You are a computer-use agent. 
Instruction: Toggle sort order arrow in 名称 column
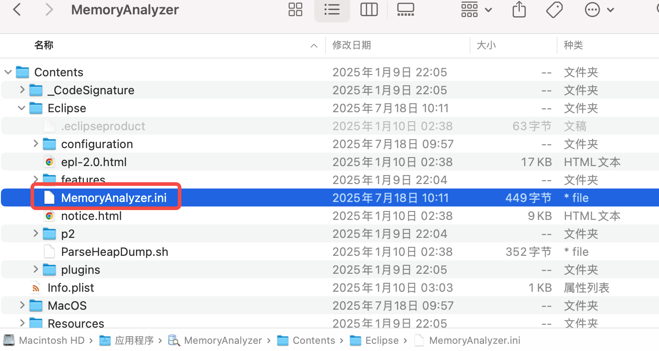pyautogui.click(x=314, y=46)
